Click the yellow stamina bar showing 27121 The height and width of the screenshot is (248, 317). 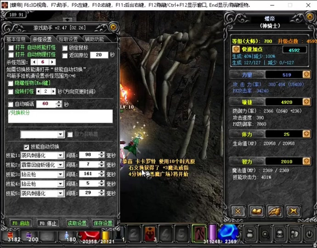[105, 237]
